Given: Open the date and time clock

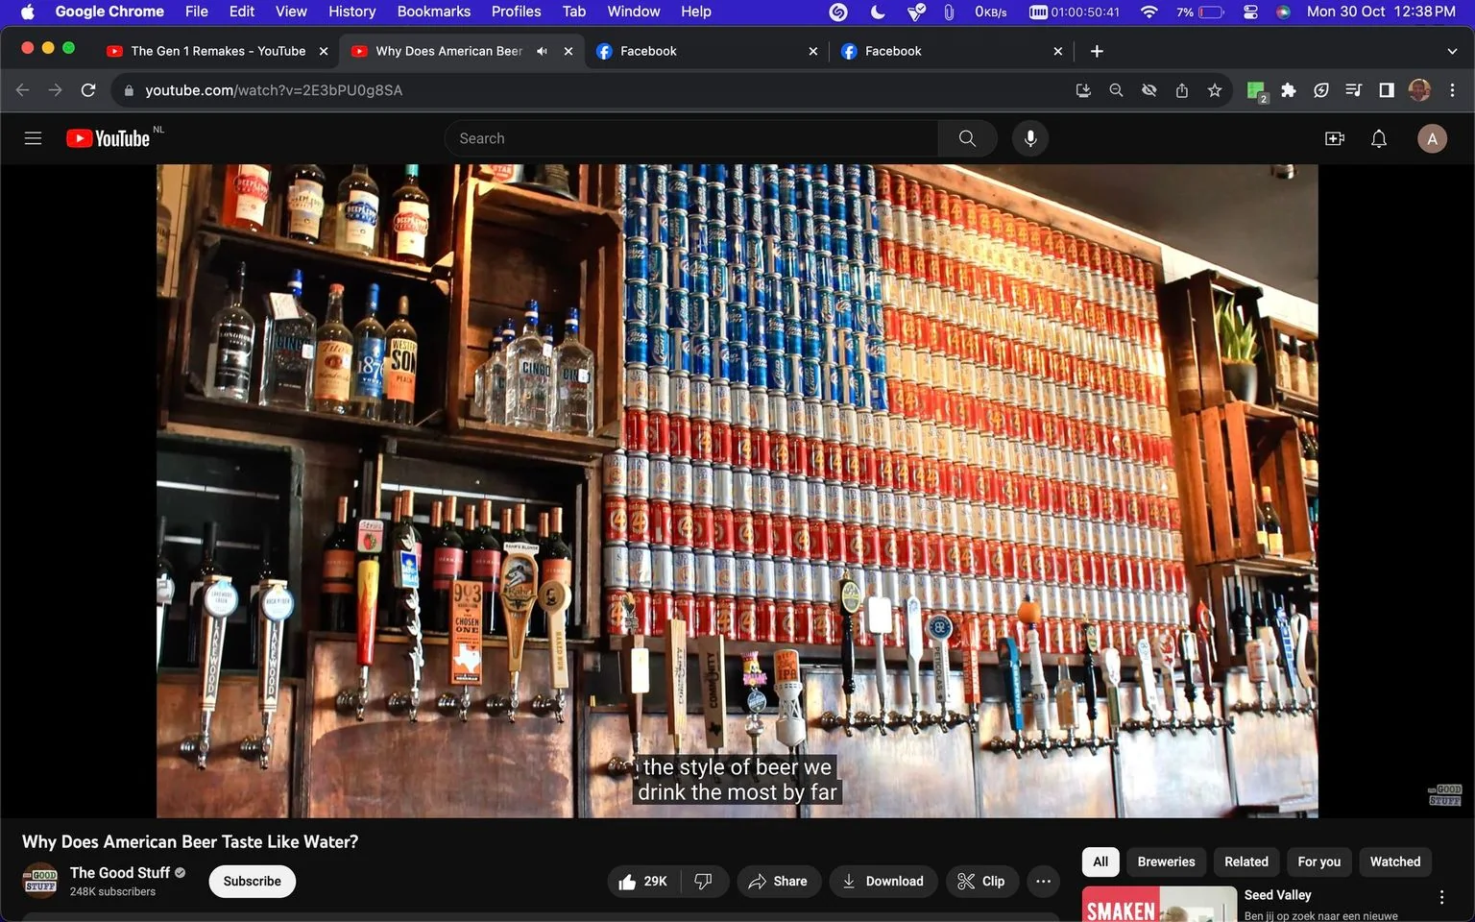Looking at the screenshot, I should point(1381,12).
